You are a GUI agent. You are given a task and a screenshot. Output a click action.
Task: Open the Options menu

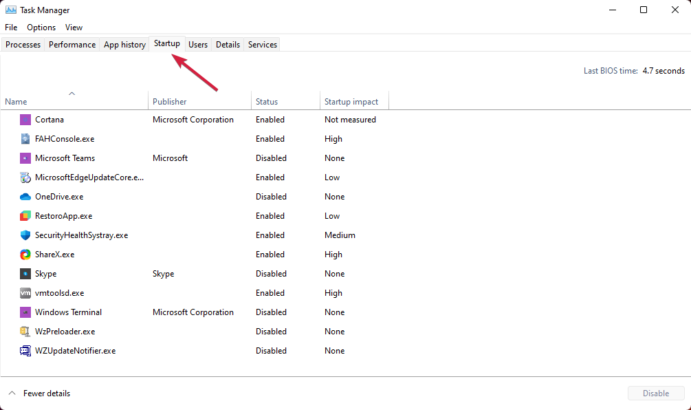pyautogui.click(x=41, y=28)
